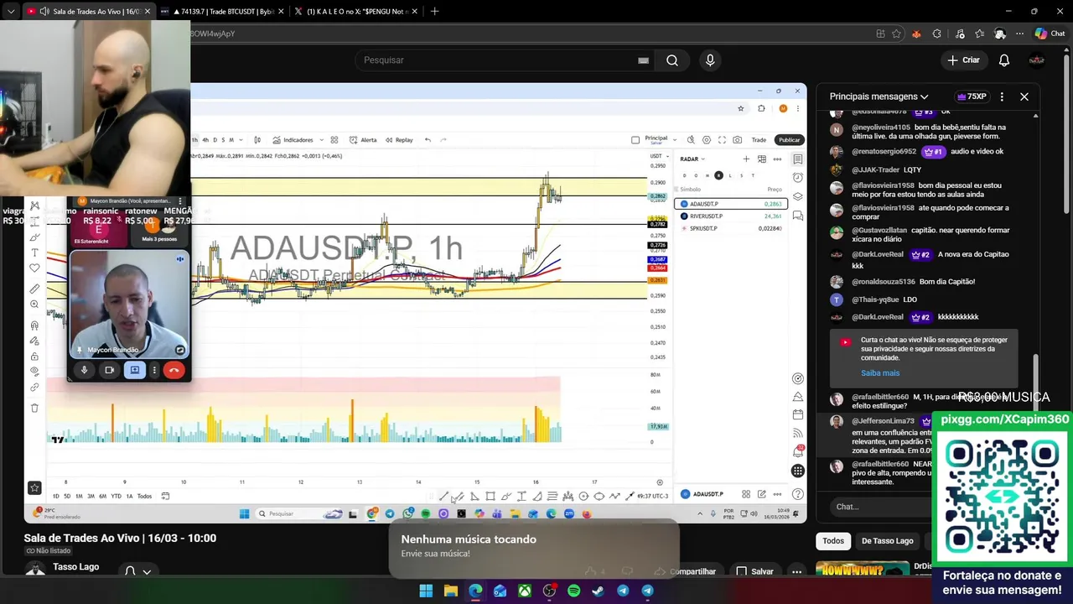1073x604 pixels.
Task: Open notifications bell with red badge in sidebar
Action: tap(798, 451)
